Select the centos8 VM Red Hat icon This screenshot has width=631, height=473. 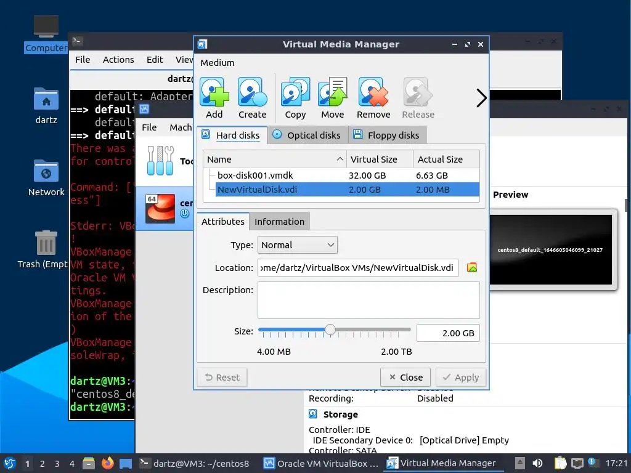coord(160,208)
